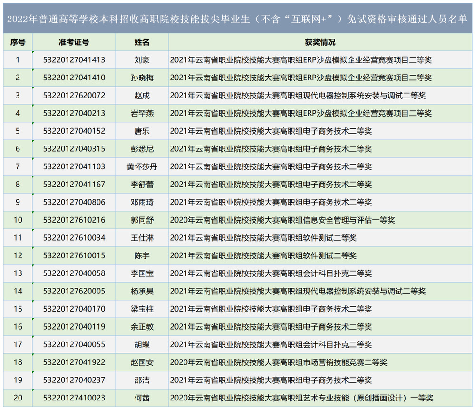Select 赵国安's 市场营销技能竞赛 award cell
475x410 pixels.
pyautogui.click(x=279, y=362)
